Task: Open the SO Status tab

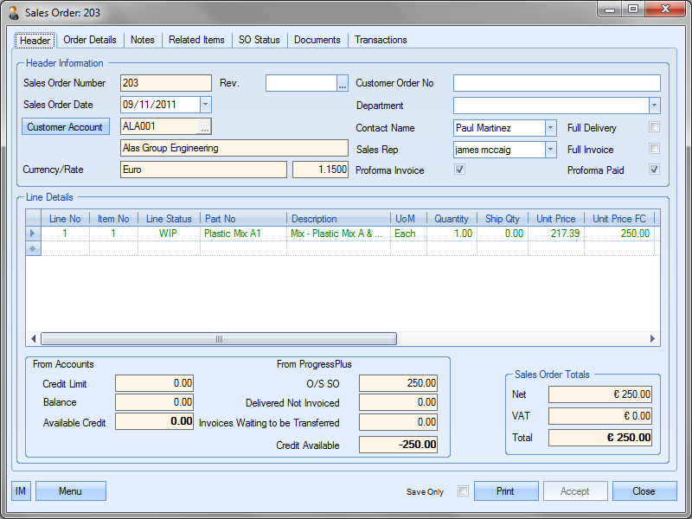Action: 259,40
